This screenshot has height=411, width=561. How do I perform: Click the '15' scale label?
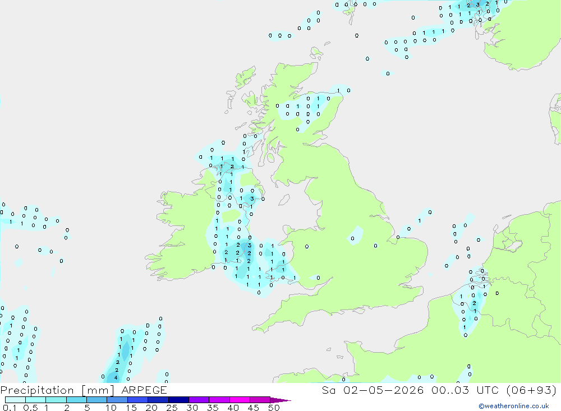(x=131, y=408)
